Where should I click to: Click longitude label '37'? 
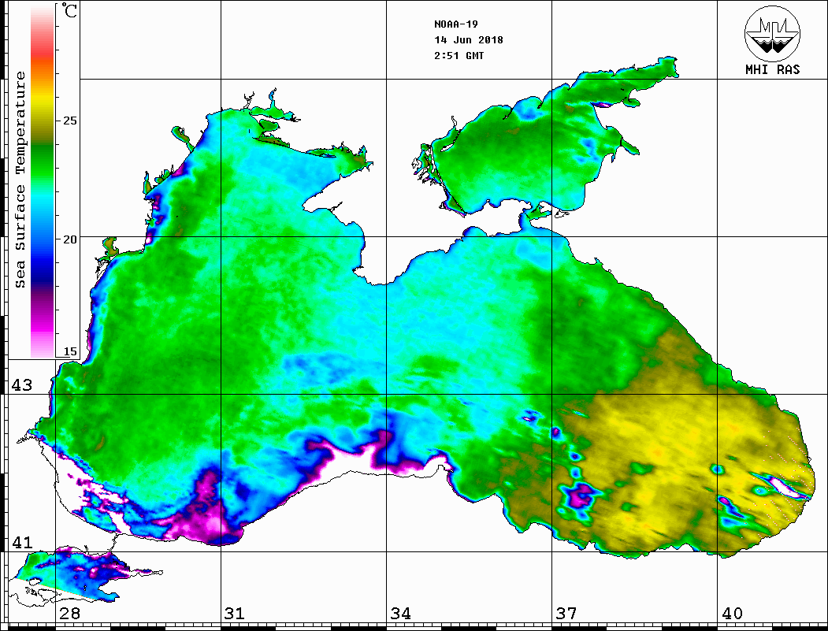click(566, 614)
